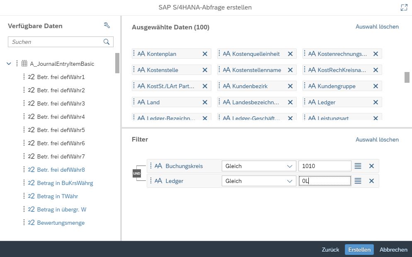Click the A_JournalEntryItemBasic node label
412x257 pixels.
pos(62,64)
